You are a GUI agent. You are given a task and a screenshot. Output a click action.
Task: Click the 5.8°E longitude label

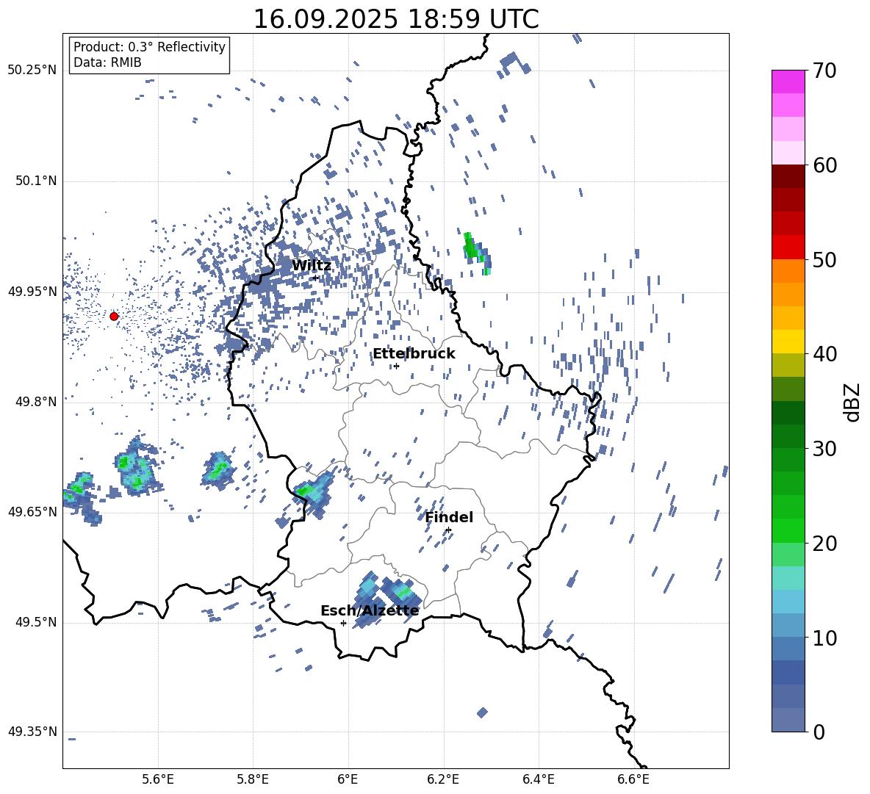253,779
